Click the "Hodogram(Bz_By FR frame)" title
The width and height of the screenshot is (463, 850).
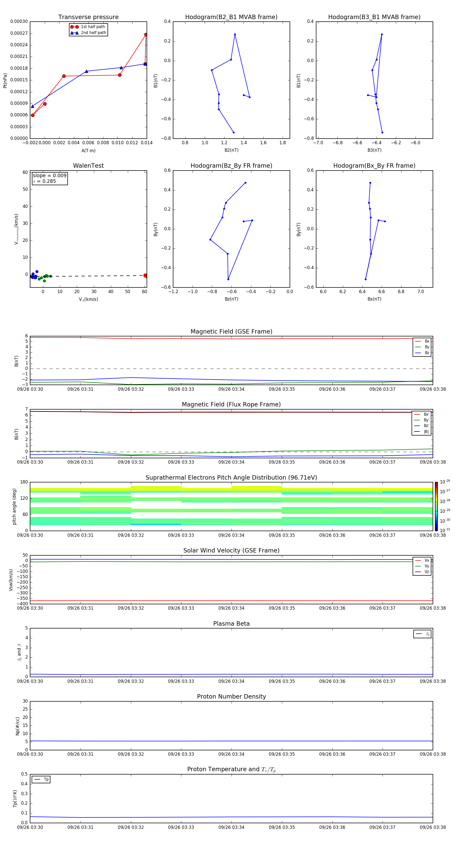pyautogui.click(x=231, y=166)
